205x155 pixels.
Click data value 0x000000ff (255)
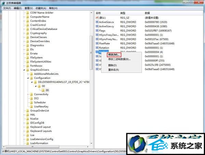pyautogui.click(x=154, y=60)
